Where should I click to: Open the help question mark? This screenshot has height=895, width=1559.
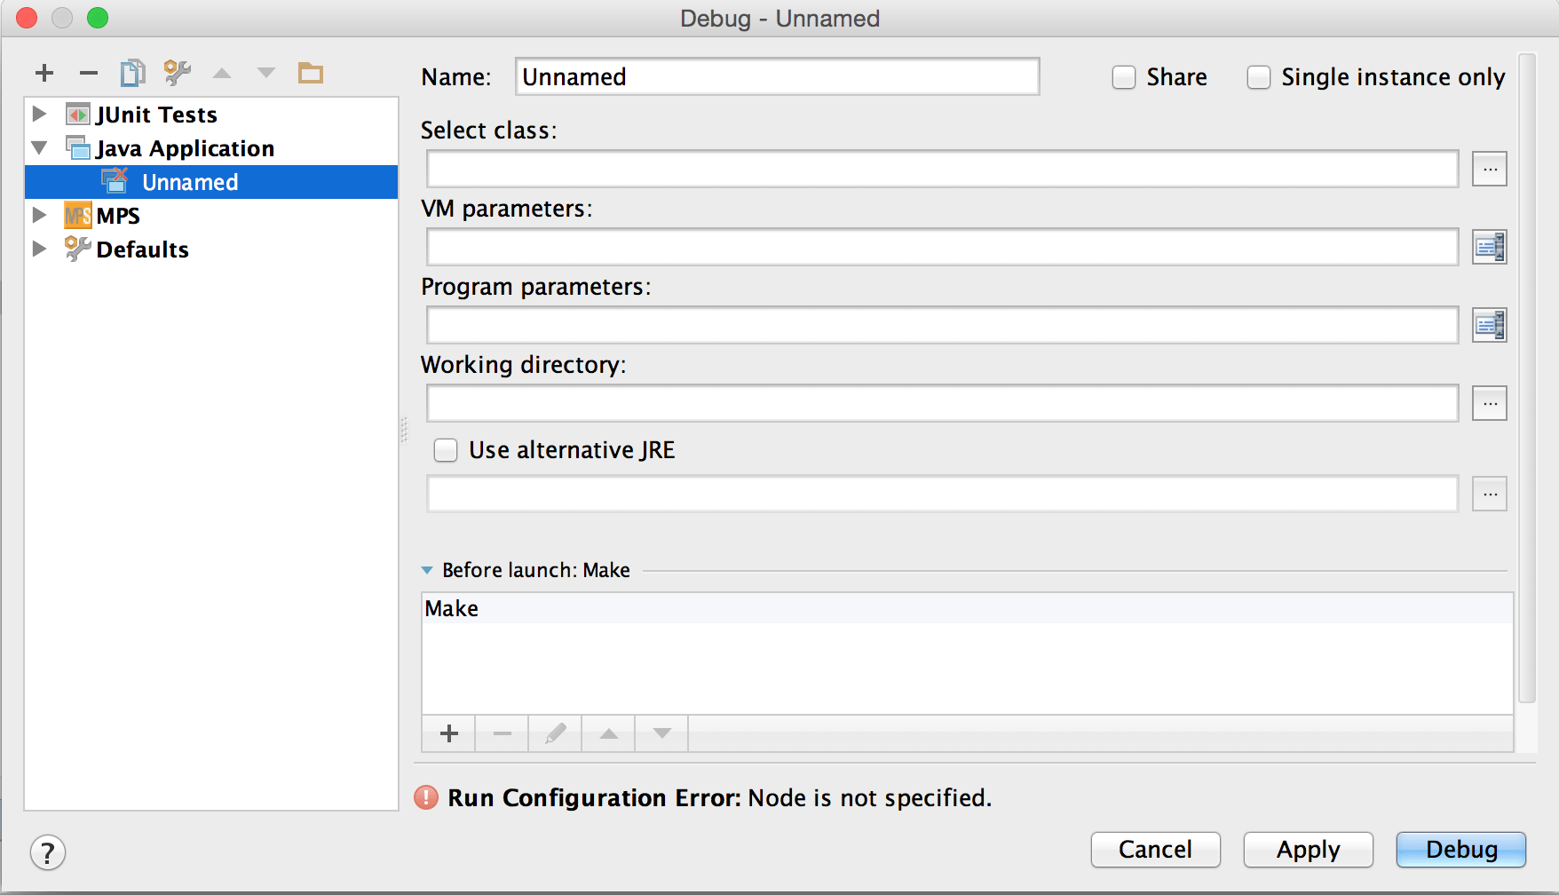tap(48, 853)
